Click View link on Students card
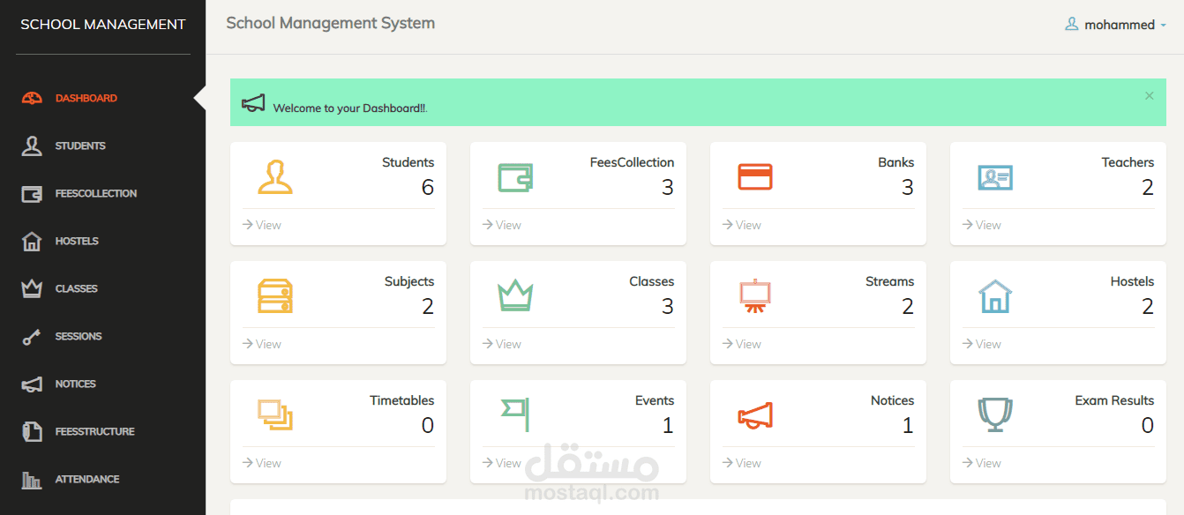The height and width of the screenshot is (515, 1184). 262,225
